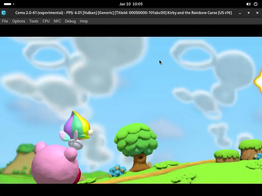Minimize the Cemu window

[x=240, y=13]
